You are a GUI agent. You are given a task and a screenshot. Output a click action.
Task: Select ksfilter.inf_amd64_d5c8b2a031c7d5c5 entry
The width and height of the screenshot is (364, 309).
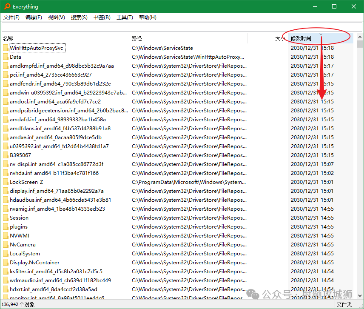[x=56, y=272]
